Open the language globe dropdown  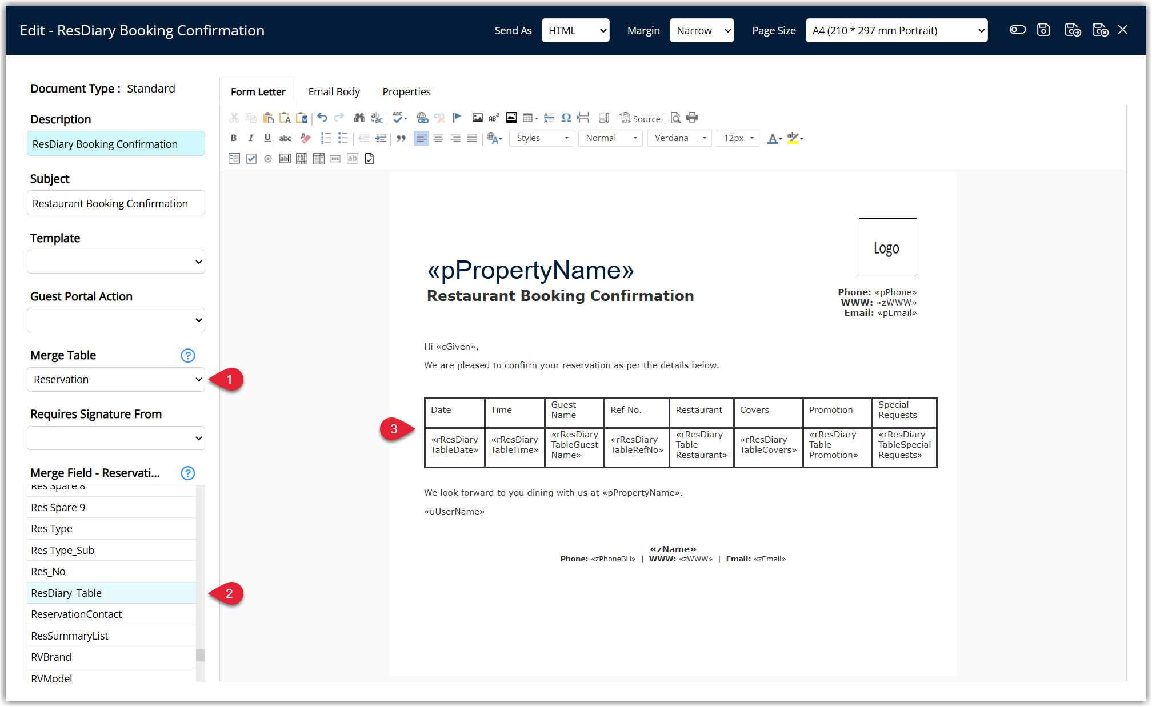pos(494,138)
